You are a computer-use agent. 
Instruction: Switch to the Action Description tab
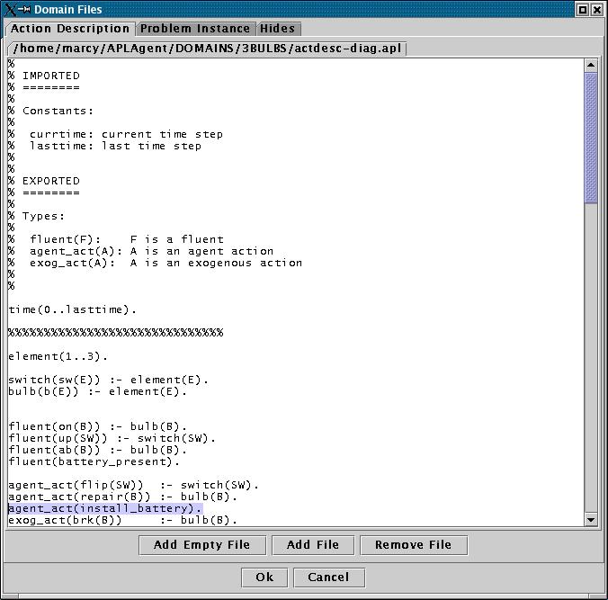point(70,29)
